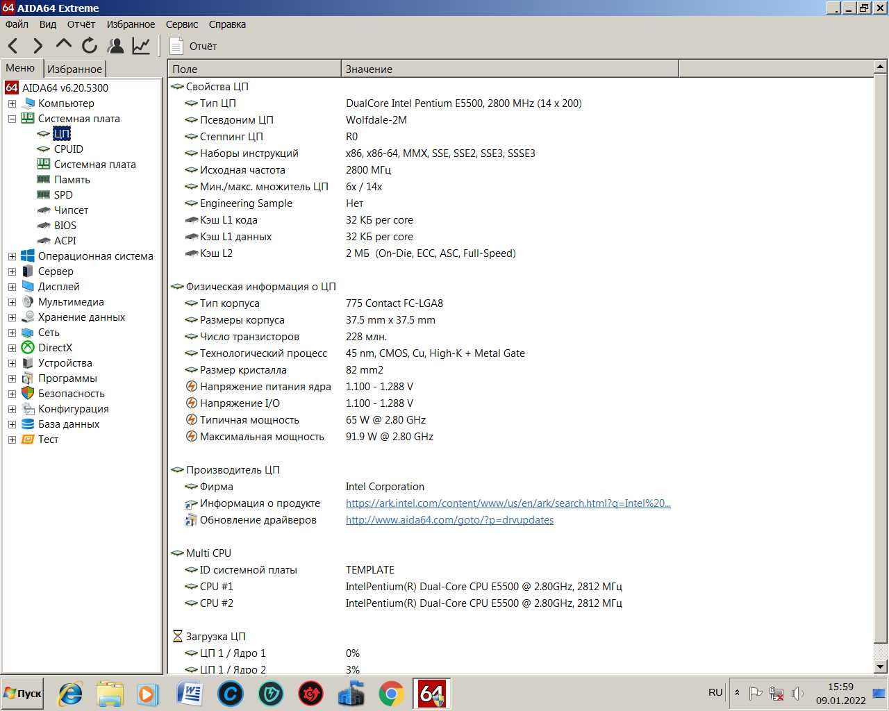Go forward with the right arrow toolbar icon
889x711 pixels.
point(38,46)
